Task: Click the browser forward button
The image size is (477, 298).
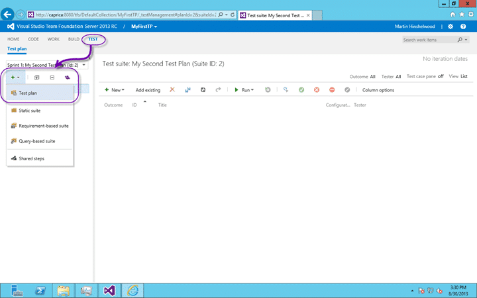Action: click(x=20, y=15)
